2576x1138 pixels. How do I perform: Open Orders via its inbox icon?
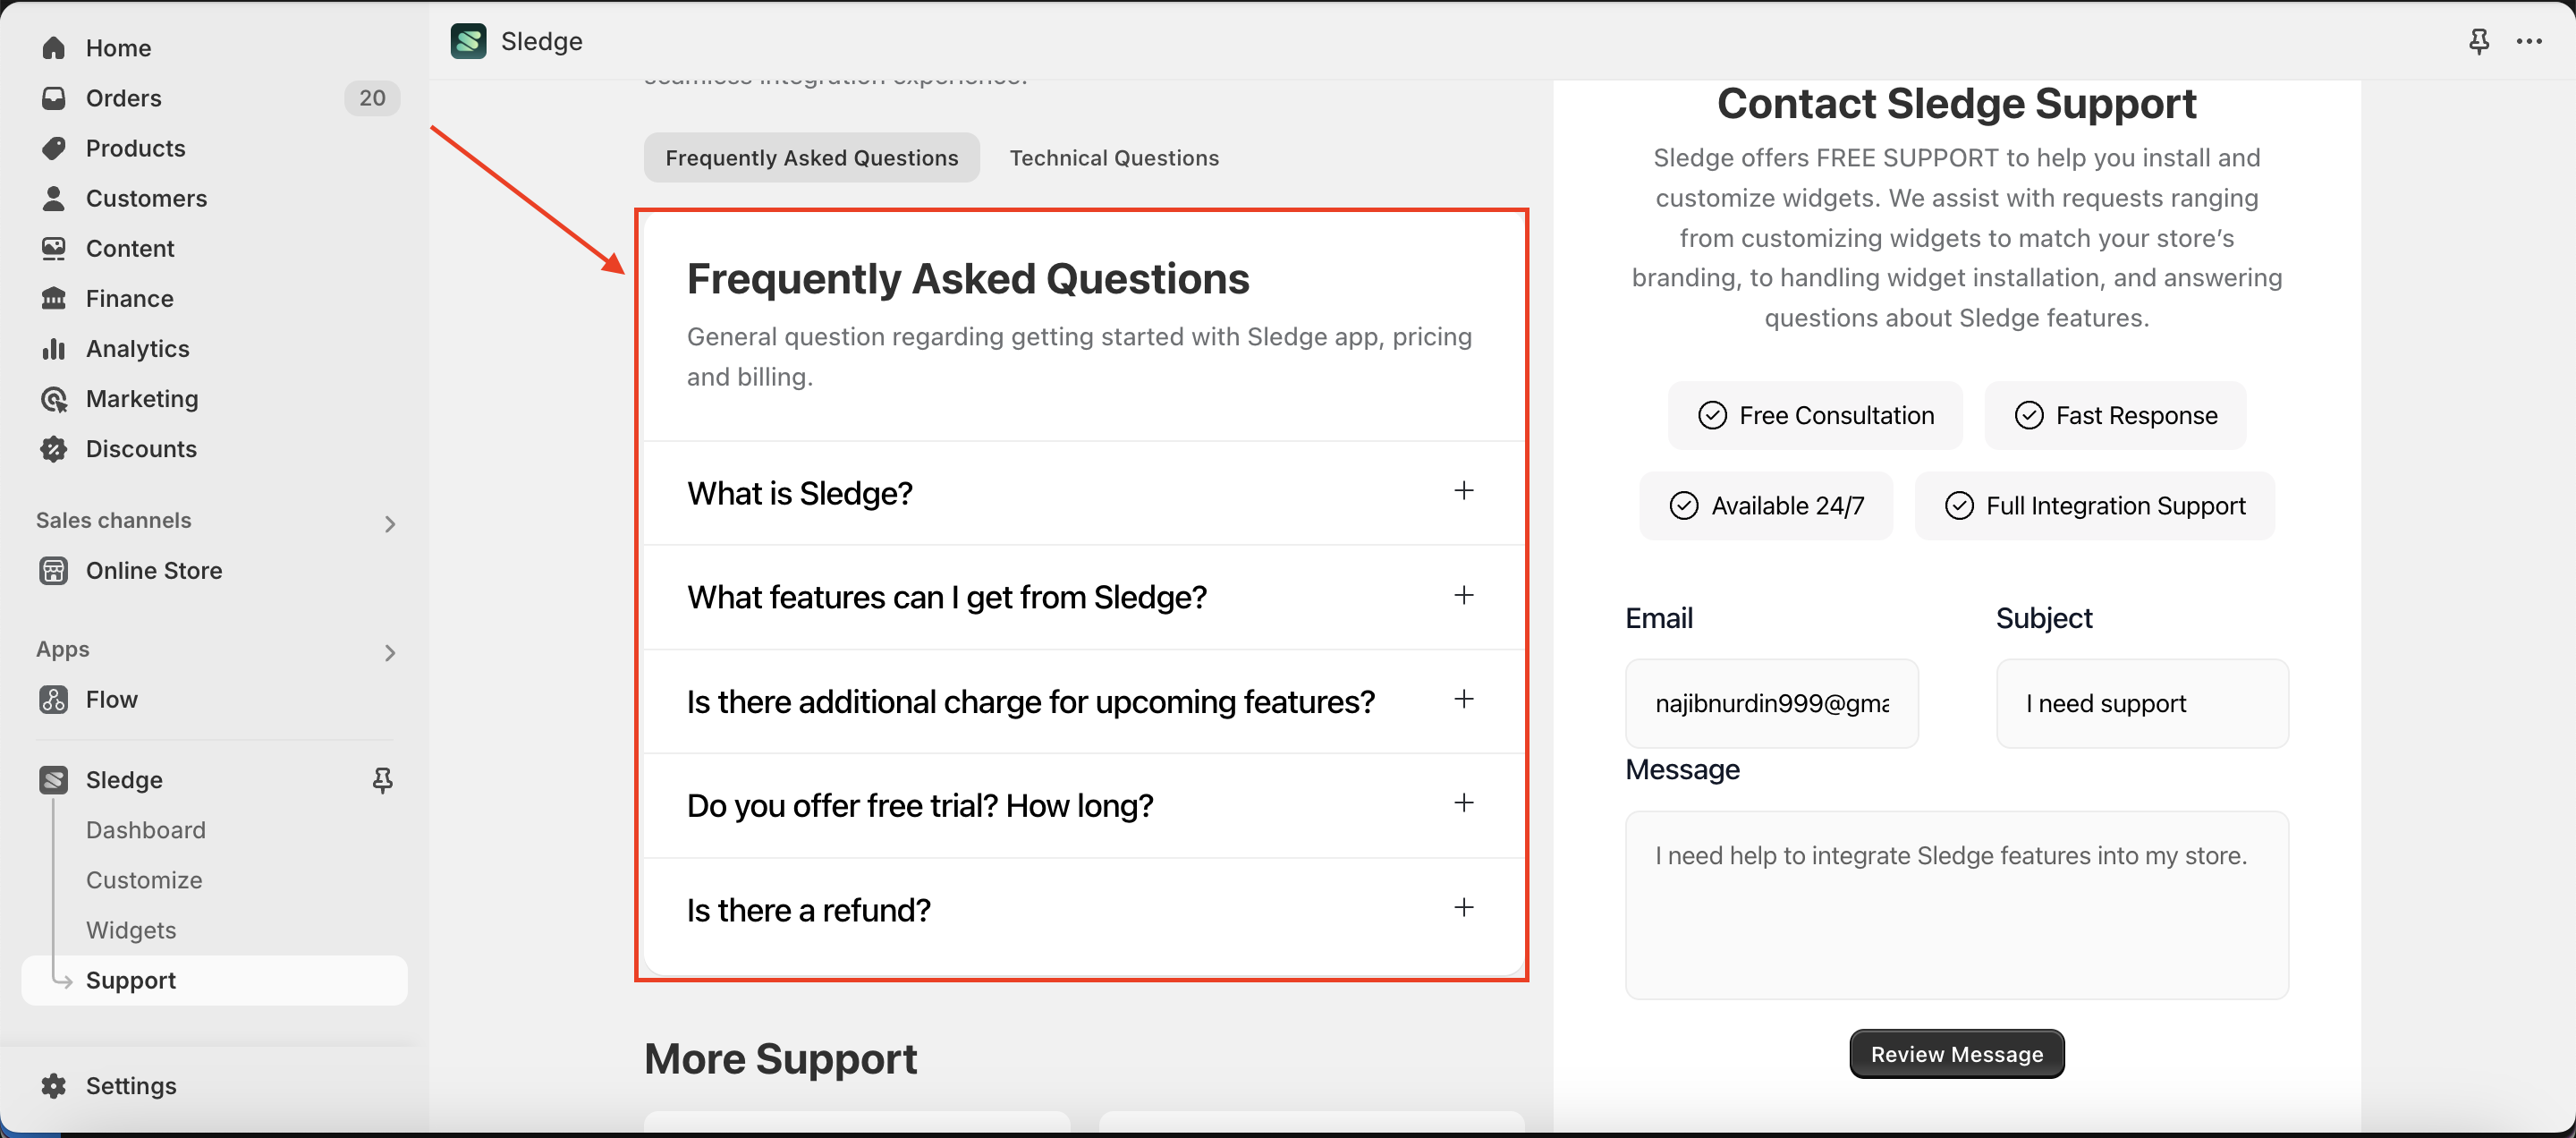pos(53,98)
